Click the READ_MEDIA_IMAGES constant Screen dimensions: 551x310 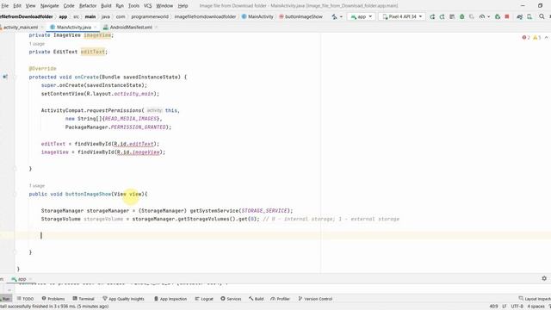tap(131, 119)
